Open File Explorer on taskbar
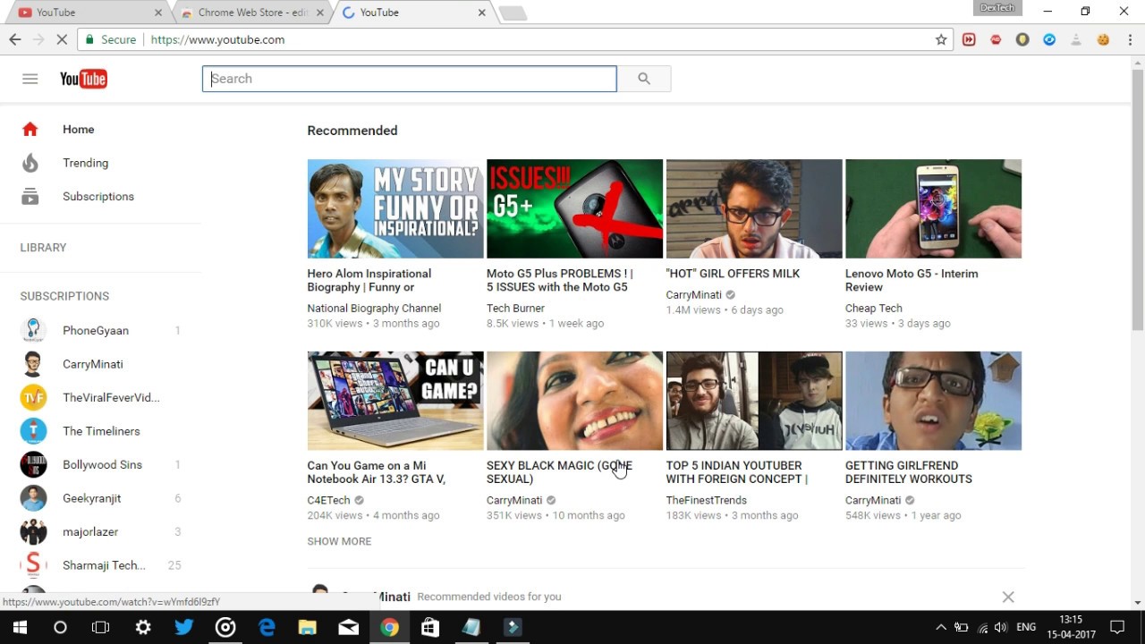Image resolution: width=1145 pixels, height=644 pixels. [x=308, y=627]
